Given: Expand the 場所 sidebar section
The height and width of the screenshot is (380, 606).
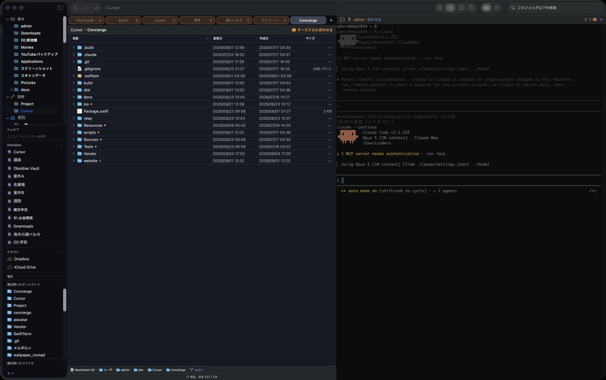Looking at the screenshot, I should click(x=61, y=277).
